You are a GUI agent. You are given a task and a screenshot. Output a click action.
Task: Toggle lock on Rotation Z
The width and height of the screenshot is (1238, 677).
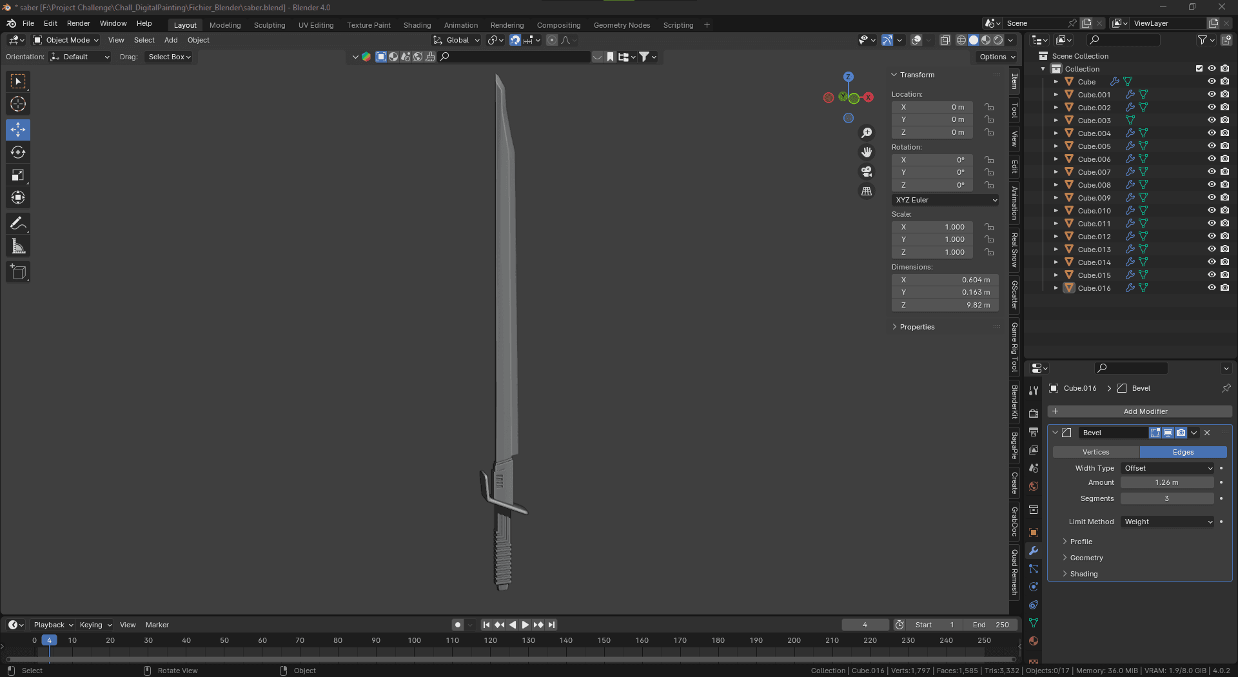(989, 185)
